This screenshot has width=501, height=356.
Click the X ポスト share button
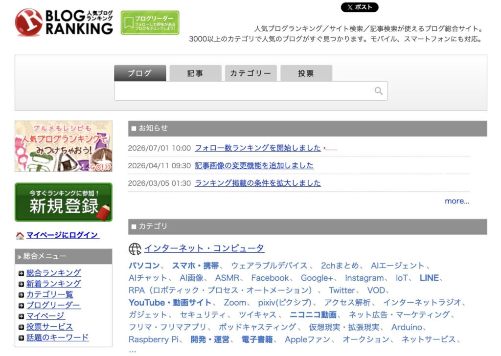[360, 7]
